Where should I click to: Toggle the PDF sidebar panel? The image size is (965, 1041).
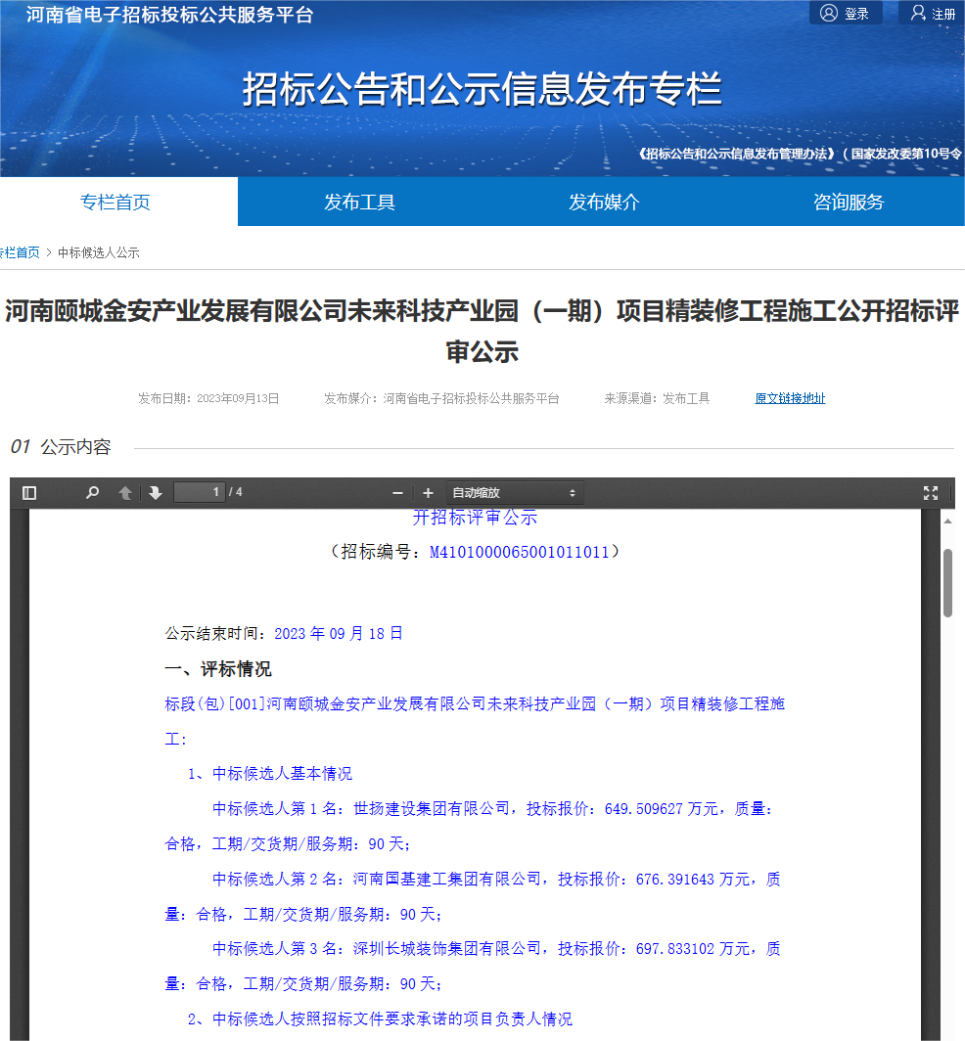click(29, 492)
